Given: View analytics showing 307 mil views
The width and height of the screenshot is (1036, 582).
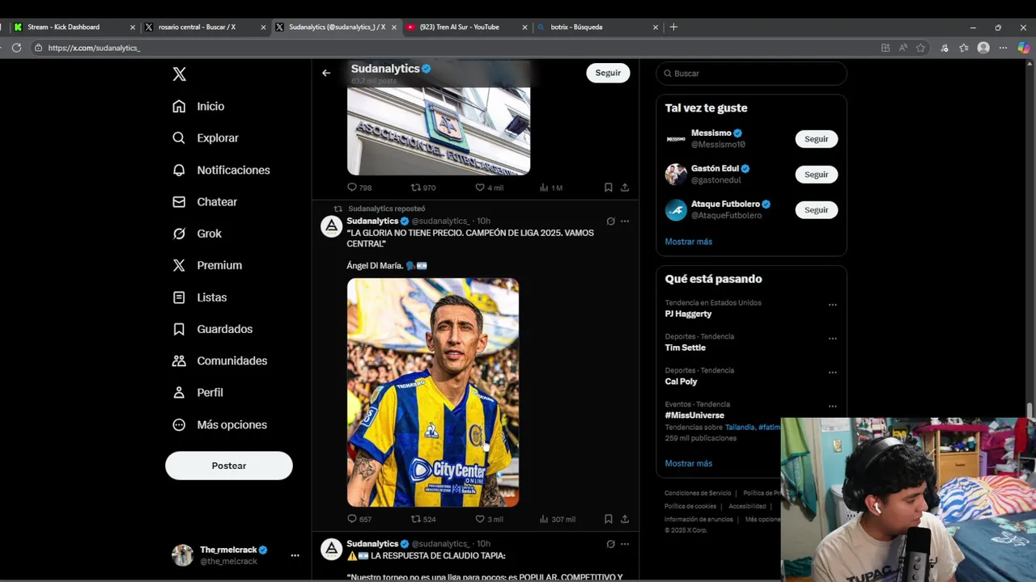Looking at the screenshot, I should tap(558, 519).
